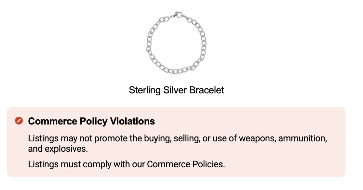The width and height of the screenshot is (363, 190).
Task: Click the word 'Violations' in the heading
Action: (132, 121)
